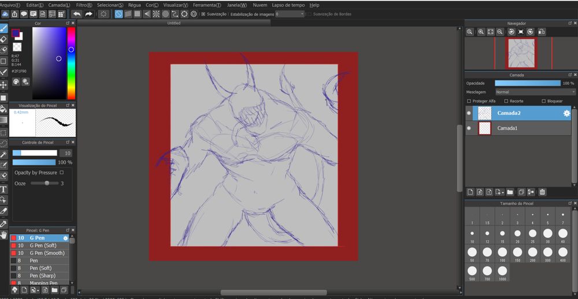Select the rectangular selection tool
The height and width of the screenshot is (299, 578).
tap(3, 133)
